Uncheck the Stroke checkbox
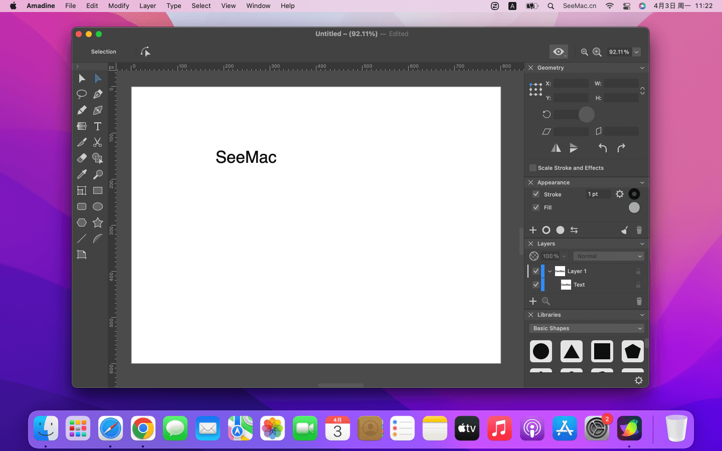This screenshot has width=722, height=451. [536, 194]
